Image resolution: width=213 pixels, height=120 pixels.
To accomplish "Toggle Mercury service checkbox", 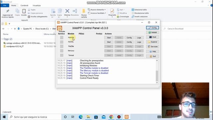I will (x=62, y=51).
